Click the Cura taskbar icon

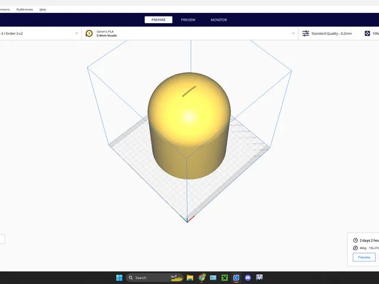pos(236,277)
